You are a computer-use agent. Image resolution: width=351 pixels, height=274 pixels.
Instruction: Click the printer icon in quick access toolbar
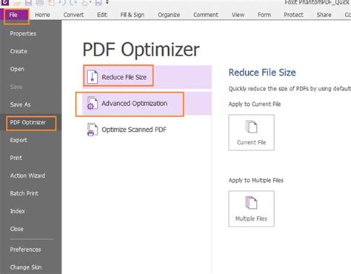39,2
